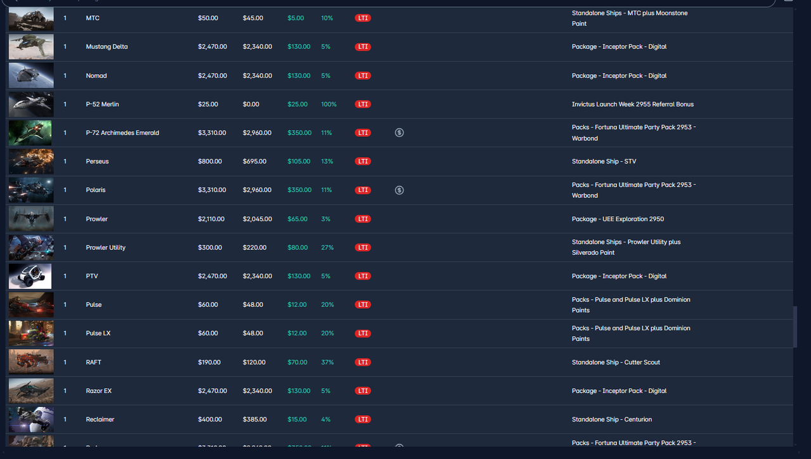Select the ship name "Prowler Utility"
This screenshot has width=811, height=459.
[105, 248]
